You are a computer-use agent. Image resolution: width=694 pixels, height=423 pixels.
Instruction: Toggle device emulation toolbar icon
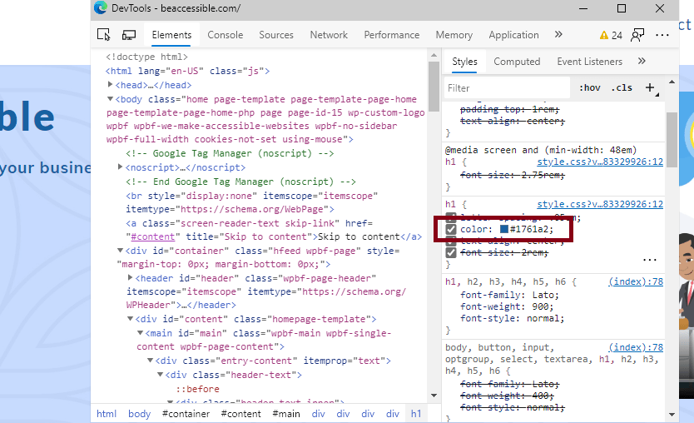pyautogui.click(x=129, y=34)
